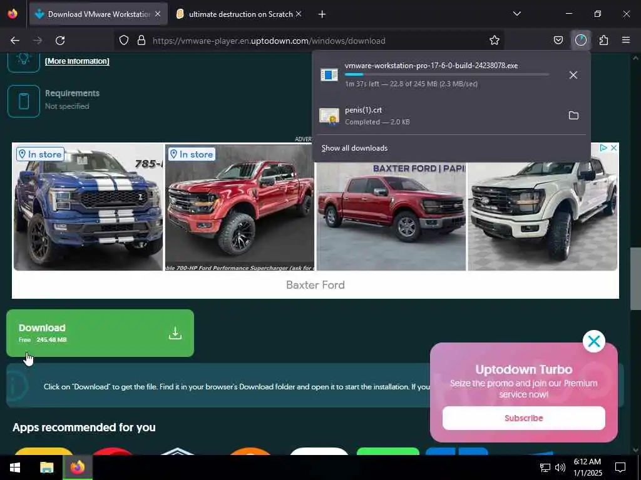Open the Save to Pocket icon
The height and width of the screenshot is (480, 641).
pyautogui.click(x=558, y=41)
